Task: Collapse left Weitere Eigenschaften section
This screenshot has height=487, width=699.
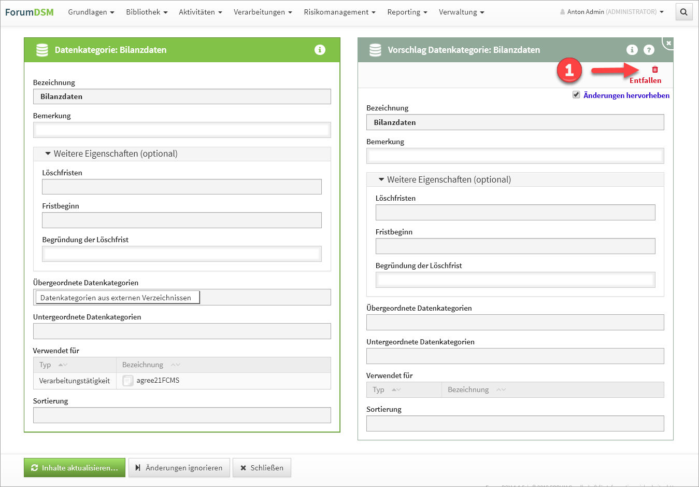Action: click(48, 154)
